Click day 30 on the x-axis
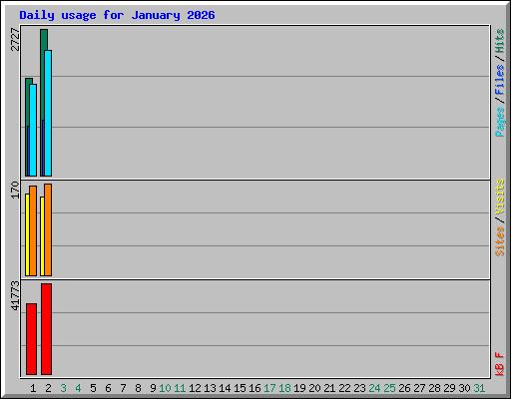Screen dimensions: 511x399 pyautogui.click(x=464, y=388)
